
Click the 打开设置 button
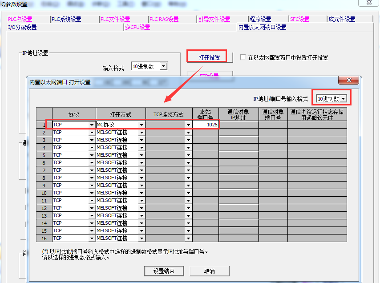[210, 57]
